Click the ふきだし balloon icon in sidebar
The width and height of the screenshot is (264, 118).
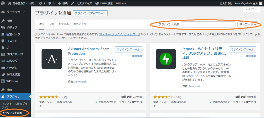[3, 68]
